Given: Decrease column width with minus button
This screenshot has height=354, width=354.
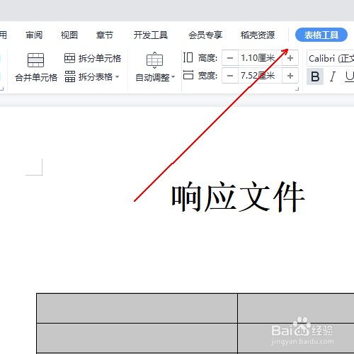Looking at the screenshot, I should tap(230, 76).
